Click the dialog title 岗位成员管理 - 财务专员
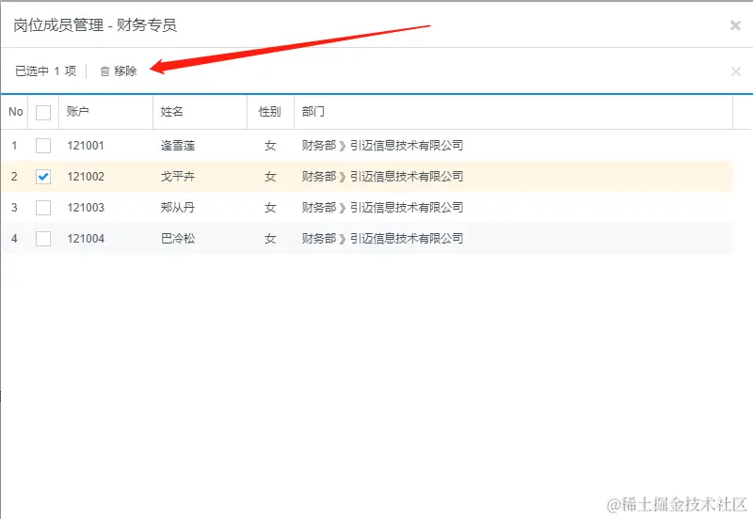 click(95, 25)
